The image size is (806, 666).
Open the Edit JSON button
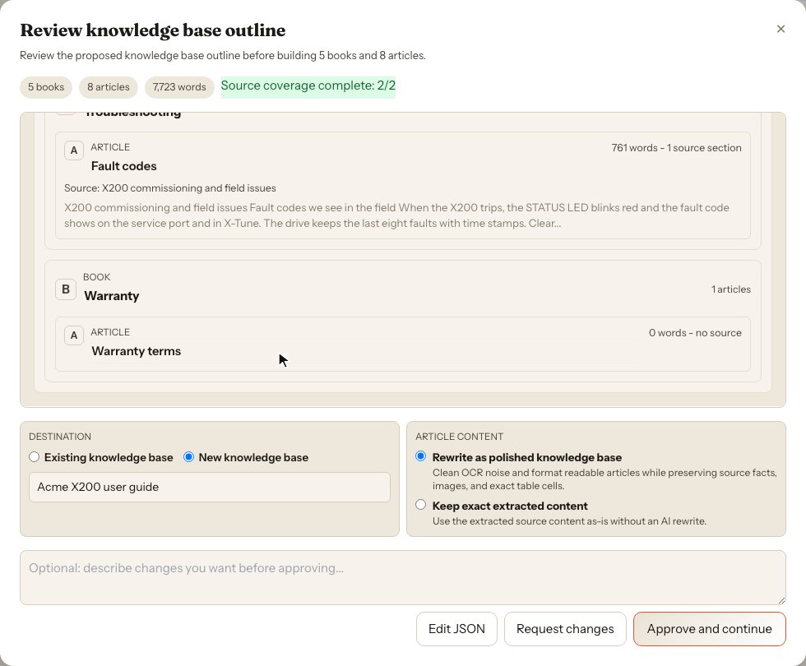(x=456, y=629)
